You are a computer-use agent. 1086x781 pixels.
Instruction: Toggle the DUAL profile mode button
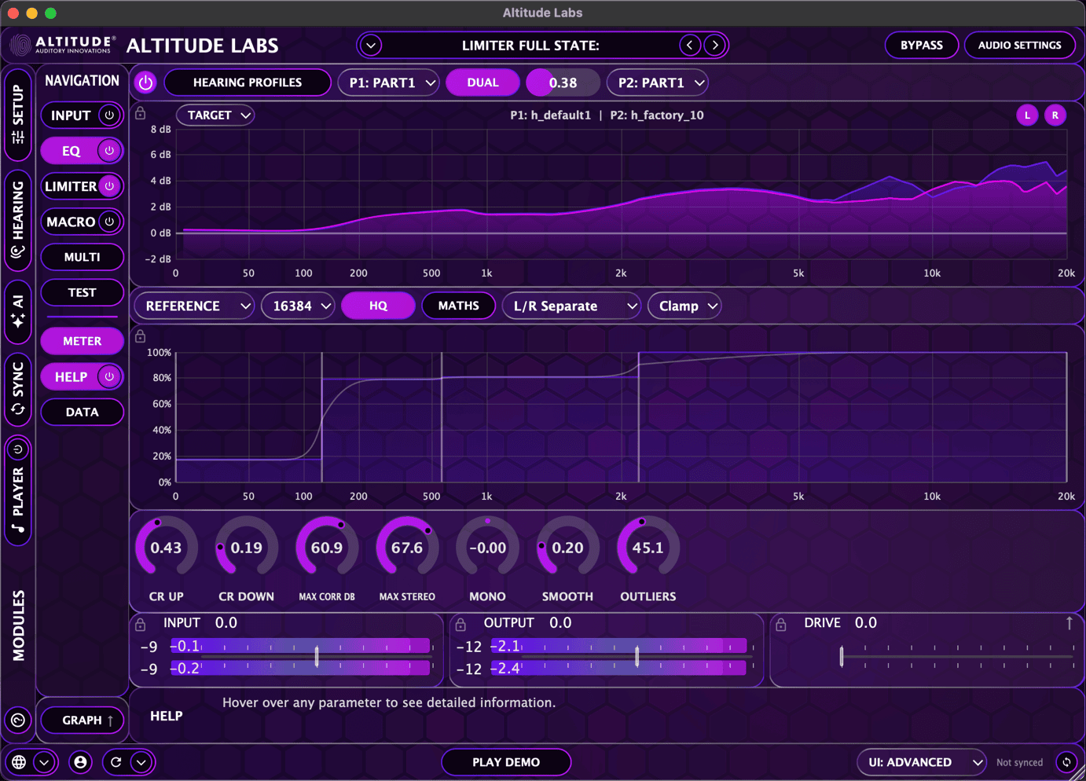point(482,82)
